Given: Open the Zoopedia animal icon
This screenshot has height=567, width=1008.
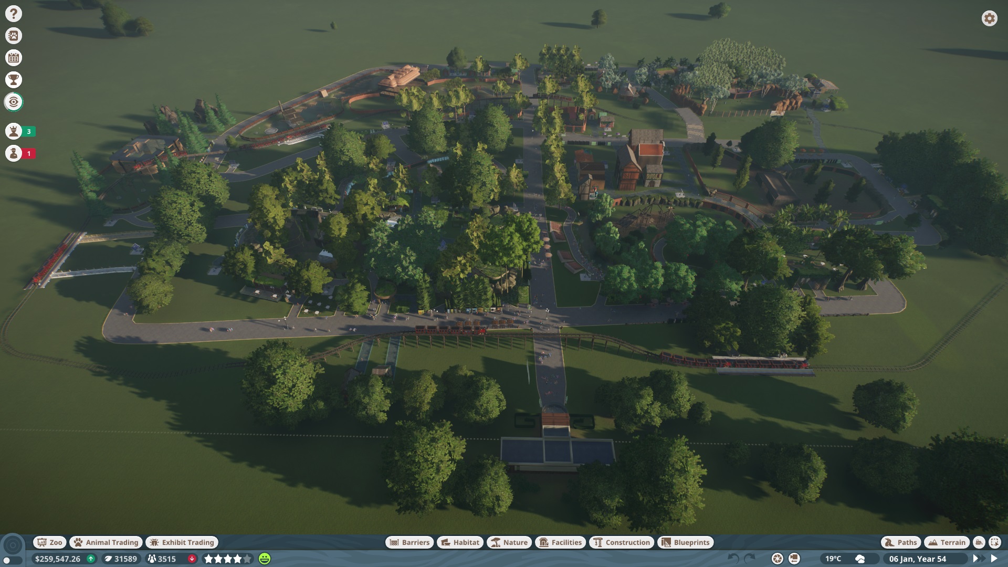Looking at the screenshot, I should [x=14, y=36].
